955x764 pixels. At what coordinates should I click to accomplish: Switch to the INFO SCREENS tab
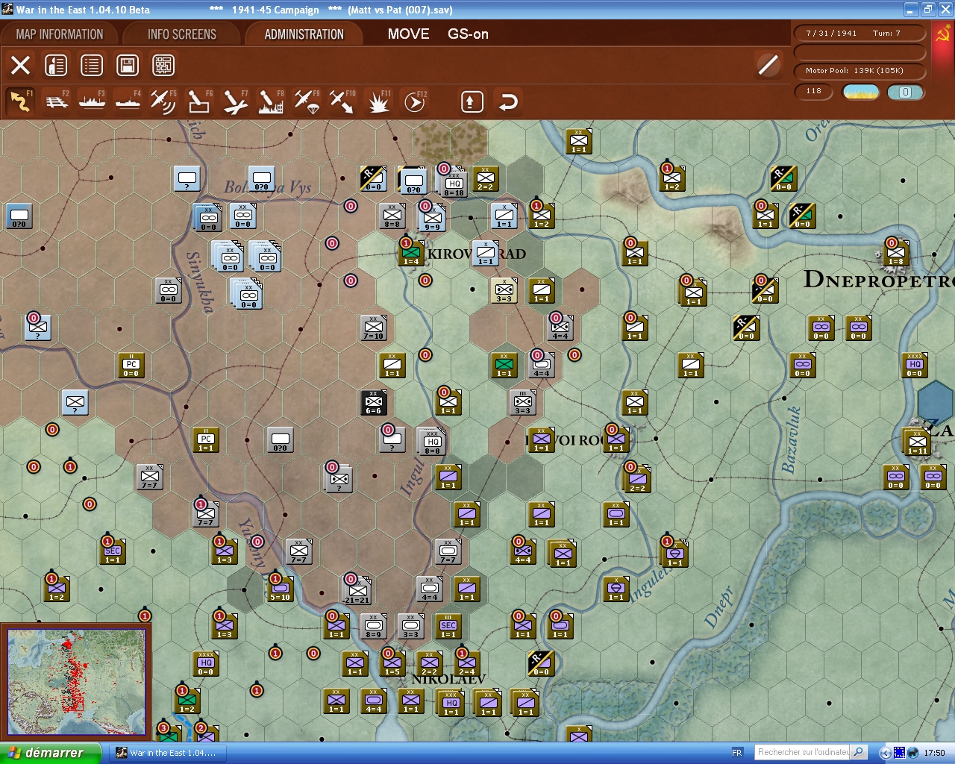point(181,34)
